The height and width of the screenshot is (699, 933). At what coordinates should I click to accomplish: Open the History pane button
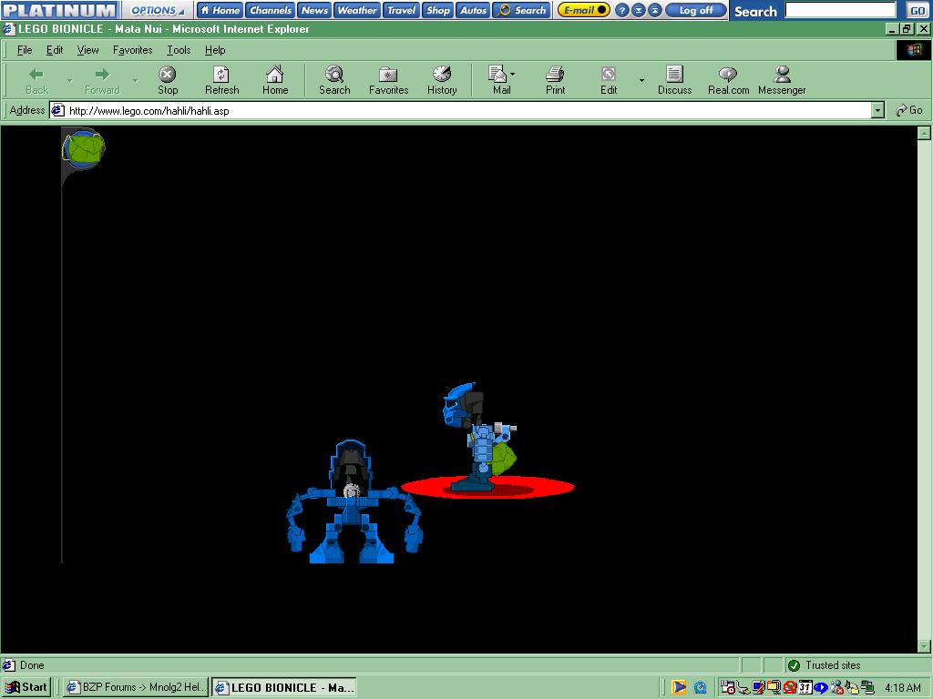(442, 80)
